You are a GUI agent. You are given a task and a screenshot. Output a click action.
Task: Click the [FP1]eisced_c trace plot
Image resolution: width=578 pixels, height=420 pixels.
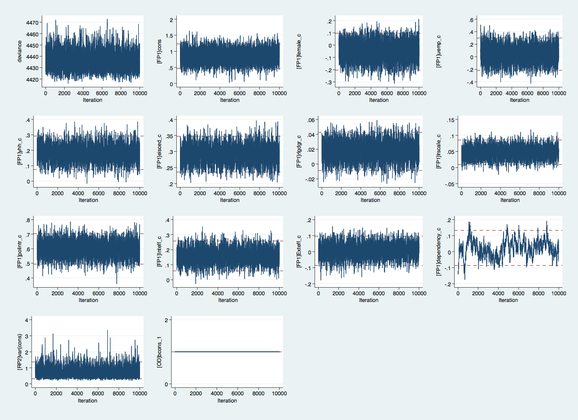229,153
